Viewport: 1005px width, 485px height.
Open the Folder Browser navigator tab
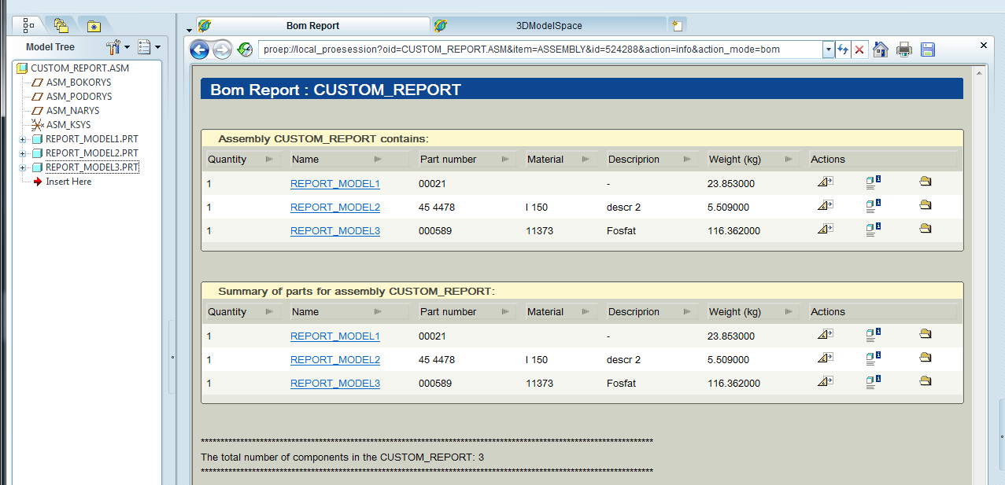click(61, 25)
